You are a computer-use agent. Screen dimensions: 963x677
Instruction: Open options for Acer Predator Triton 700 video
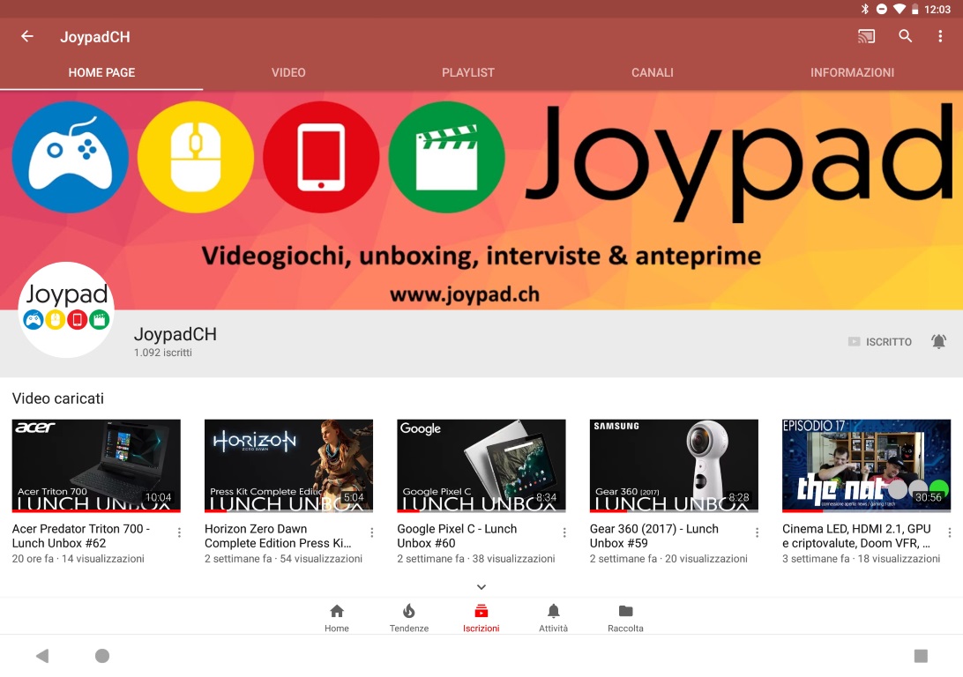coord(179,532)
